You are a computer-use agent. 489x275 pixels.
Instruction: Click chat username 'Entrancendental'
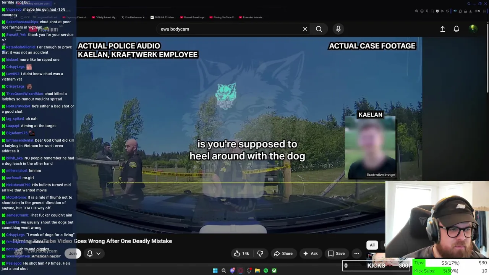(20, 140)
